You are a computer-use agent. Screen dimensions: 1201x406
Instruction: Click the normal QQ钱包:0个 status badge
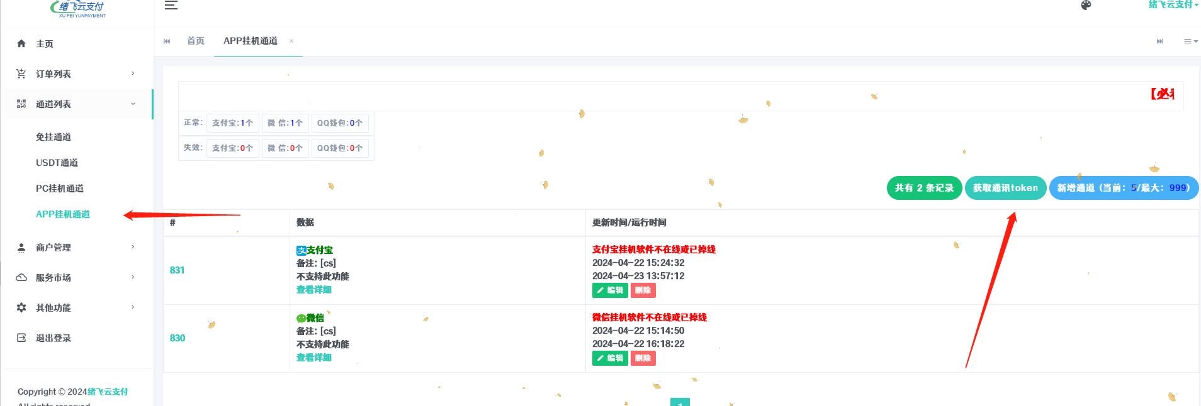340,123
